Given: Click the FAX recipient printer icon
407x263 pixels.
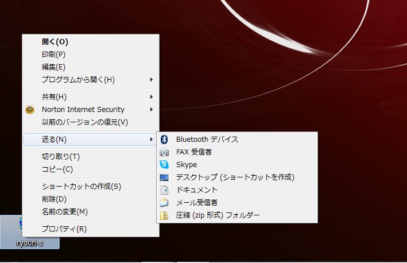Looking at the screenshot, I should tap(164, 152).
